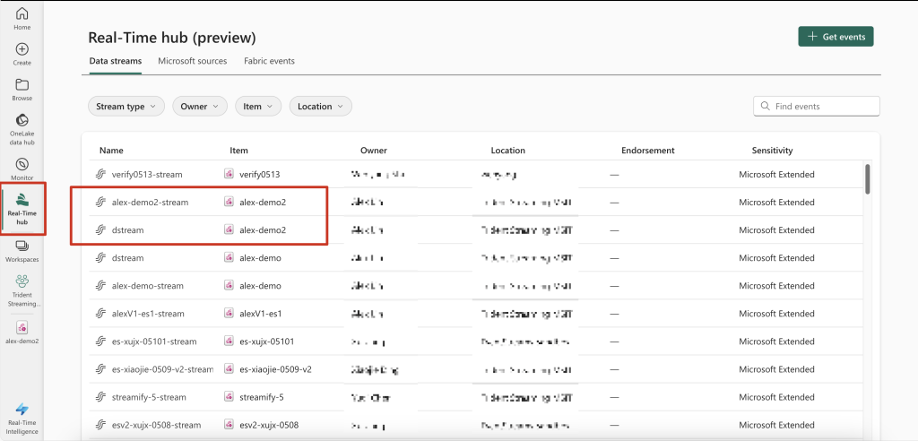918x441 pixels.
Task: Open Workspaces in the sidebar
Action: click(22, 251)
